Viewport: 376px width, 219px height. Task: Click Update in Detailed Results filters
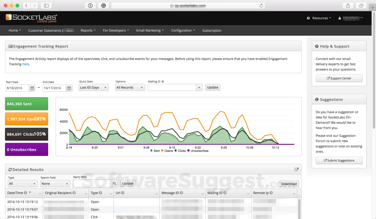[128, 183]
